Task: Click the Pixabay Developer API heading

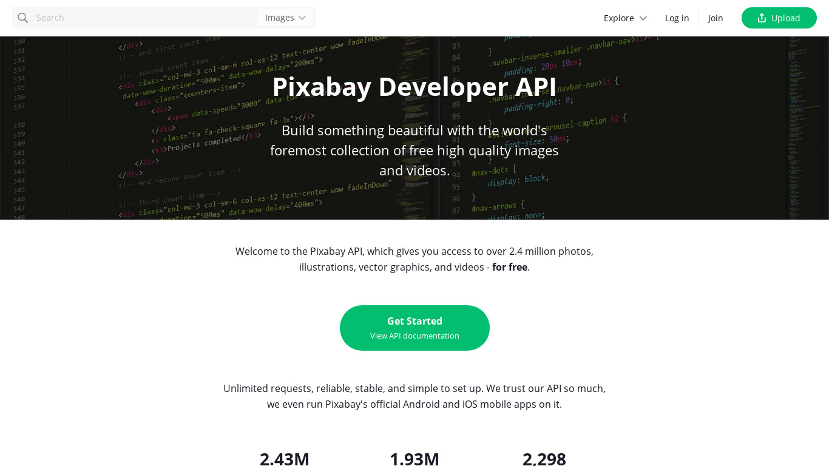Action: click(414, 86)
